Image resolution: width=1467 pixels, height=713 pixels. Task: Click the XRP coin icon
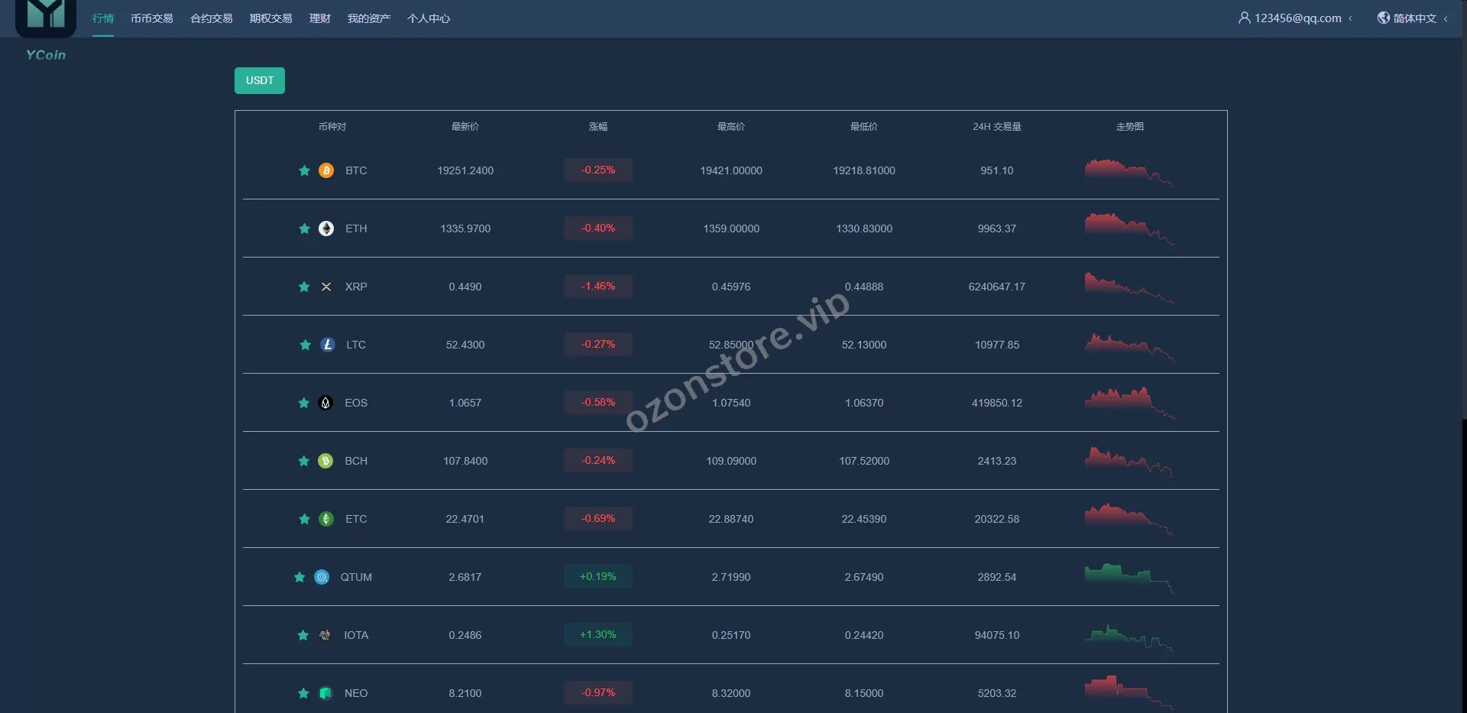coord(326,287)
